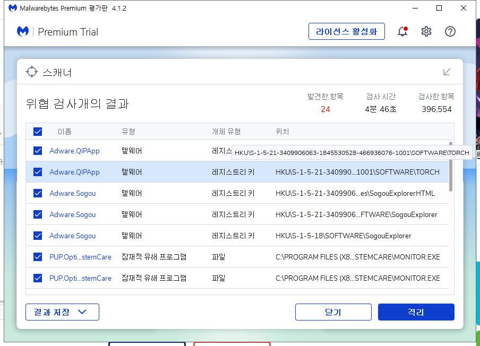Open last PUP.Opti...stemCare threat link
This screenshot has height=346, width=480.
pos(81,279)
